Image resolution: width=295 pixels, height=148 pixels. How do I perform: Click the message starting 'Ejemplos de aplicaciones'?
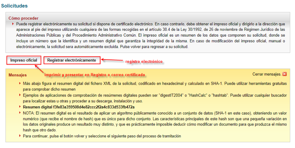pyautogui.click(x=155, y=98)
